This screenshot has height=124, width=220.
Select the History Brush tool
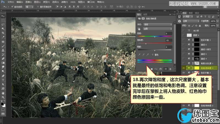[3, 54]
